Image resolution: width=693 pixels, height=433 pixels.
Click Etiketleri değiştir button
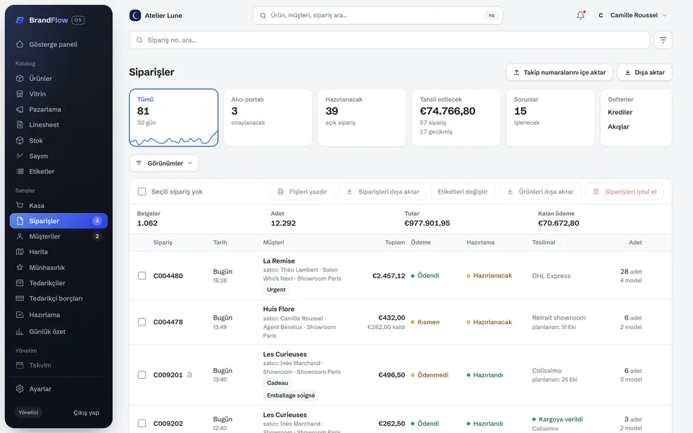(x=463, y=192)
